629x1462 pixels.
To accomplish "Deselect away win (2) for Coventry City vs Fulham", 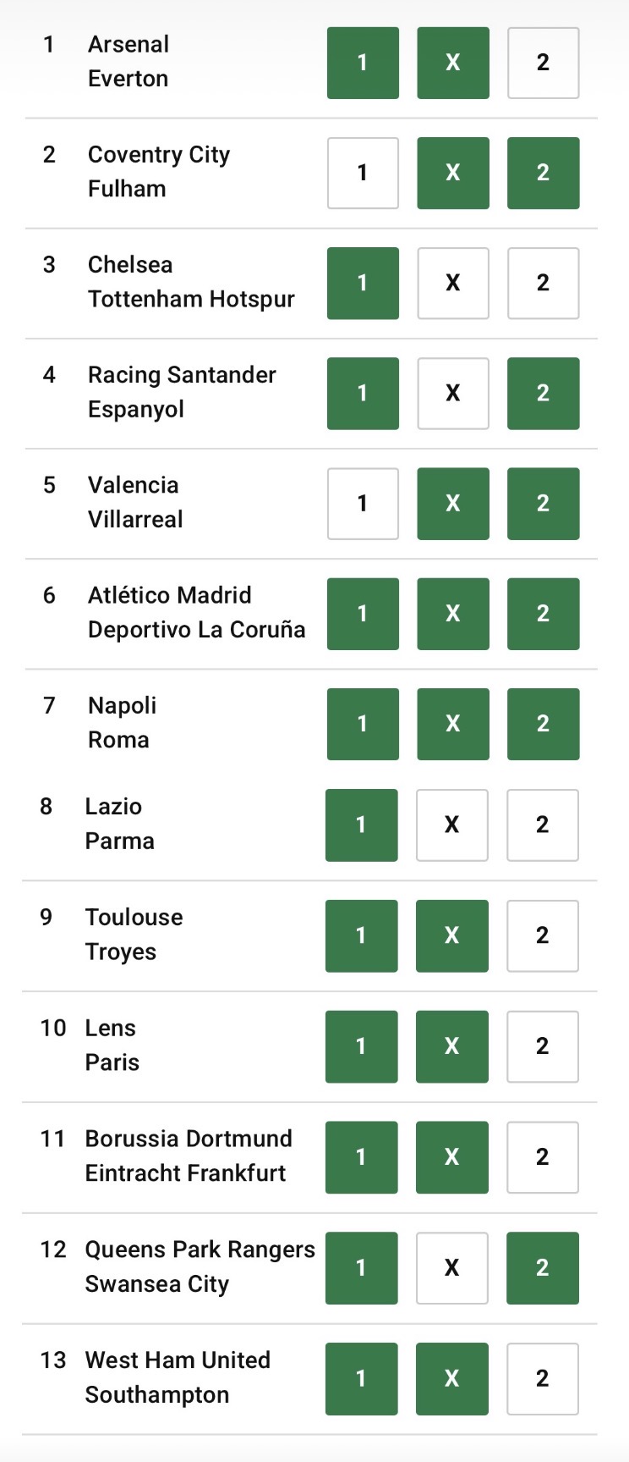I will click(x=543, y=173).
